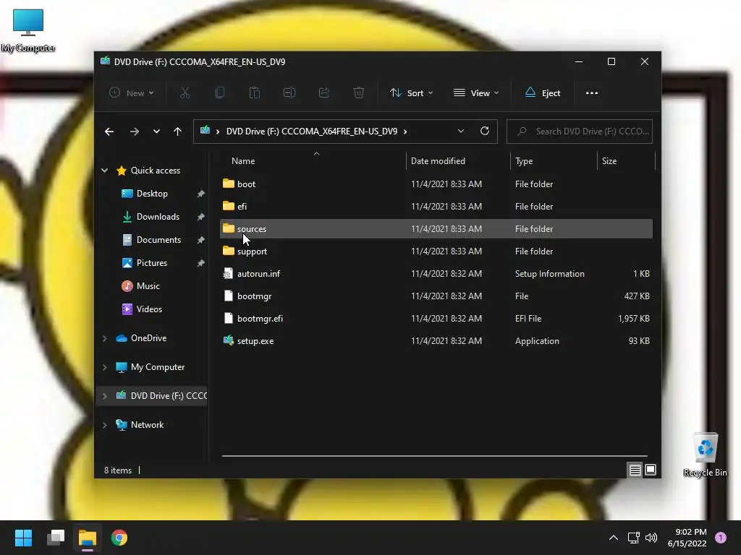Sort by the Name column header

click(243, 161)
